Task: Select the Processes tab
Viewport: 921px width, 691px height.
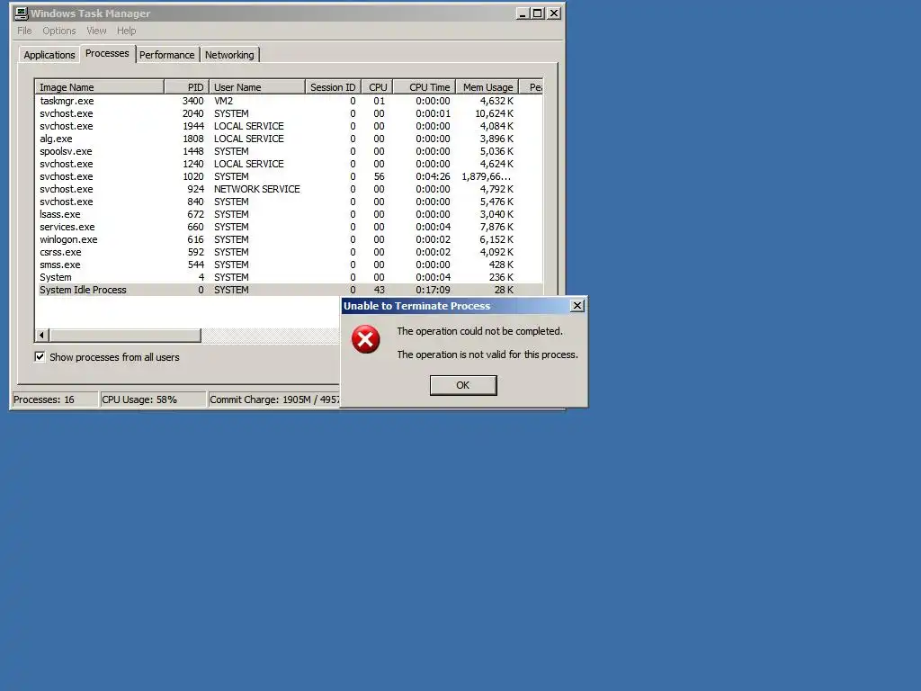Action: tap(107, 53)
